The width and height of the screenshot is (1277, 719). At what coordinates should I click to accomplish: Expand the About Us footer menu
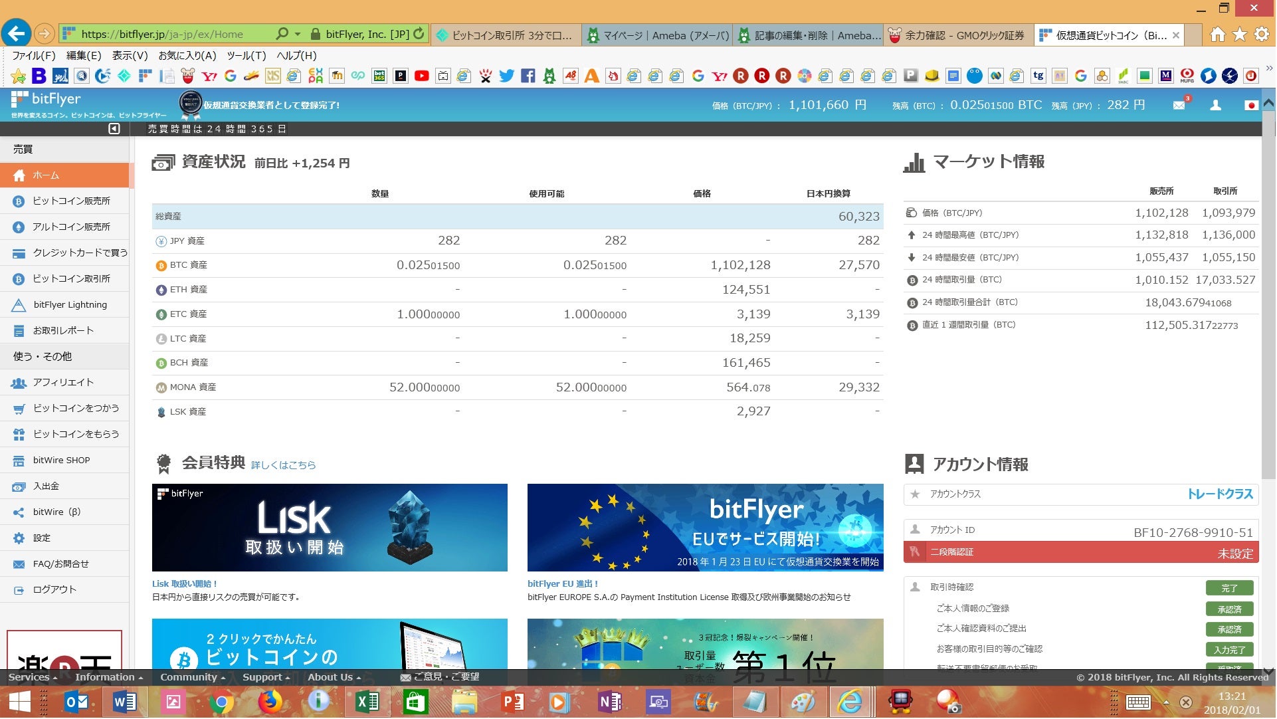click(334, 678)
